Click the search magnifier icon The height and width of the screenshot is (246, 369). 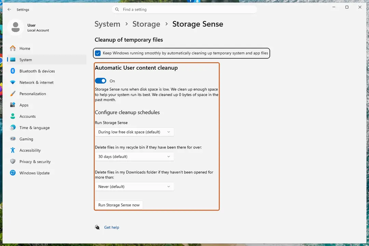tap(117, 10)
